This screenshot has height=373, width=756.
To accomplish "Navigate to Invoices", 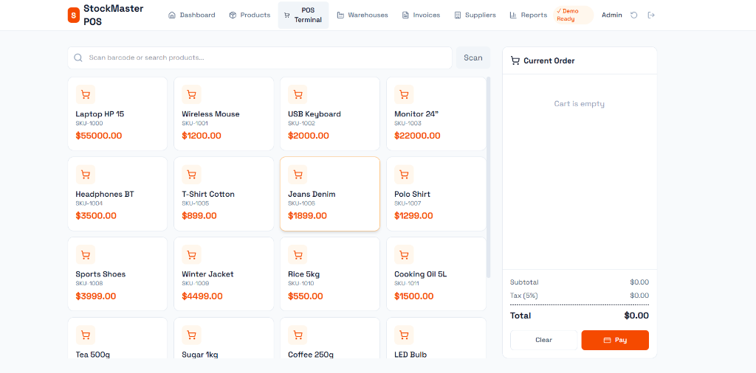I will pyautogui.click(x=421, y=15).
